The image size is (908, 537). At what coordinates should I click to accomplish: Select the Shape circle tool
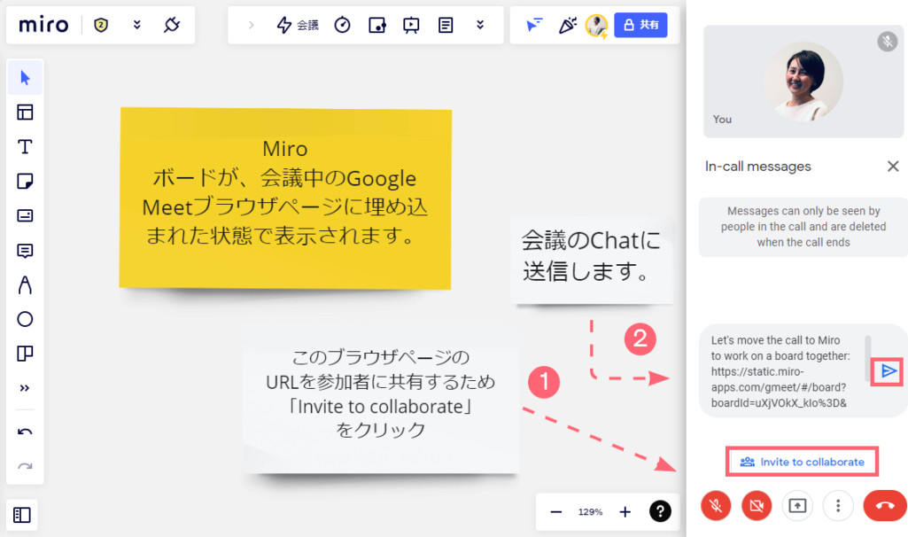tap(25, 319)
